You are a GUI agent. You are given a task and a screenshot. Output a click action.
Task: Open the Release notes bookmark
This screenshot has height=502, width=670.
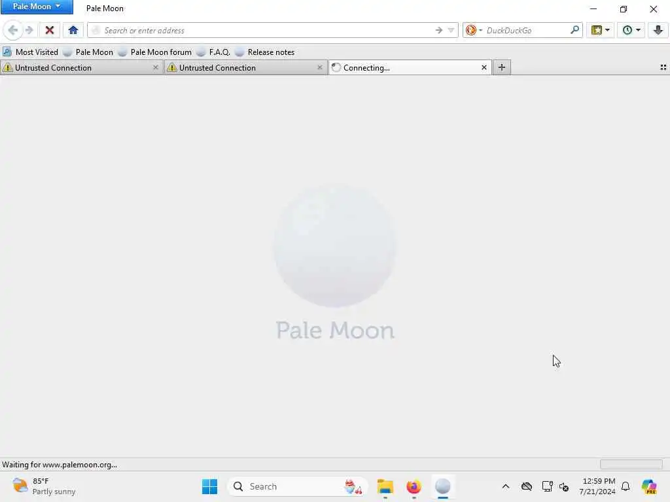point(265,52)
